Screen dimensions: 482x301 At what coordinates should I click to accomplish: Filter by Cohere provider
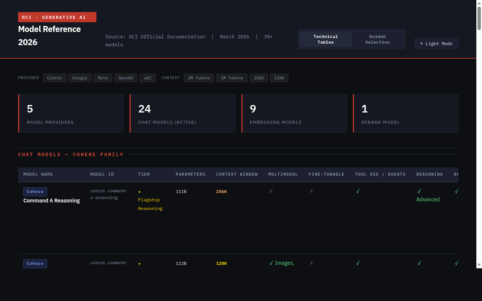click(x=55, y=78)
